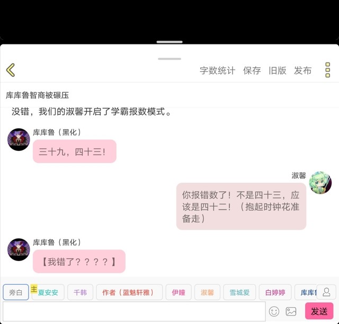Click the pink 发送 send button
The width and height of the screenshot is (339, 324).
319,311
